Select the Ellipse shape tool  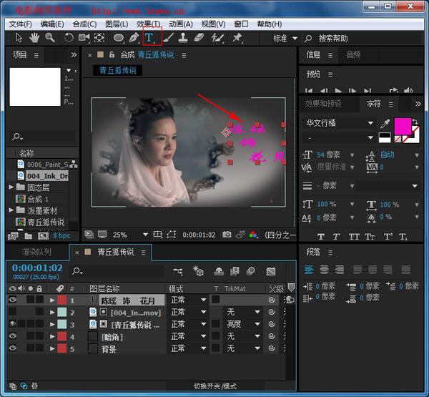119,38
